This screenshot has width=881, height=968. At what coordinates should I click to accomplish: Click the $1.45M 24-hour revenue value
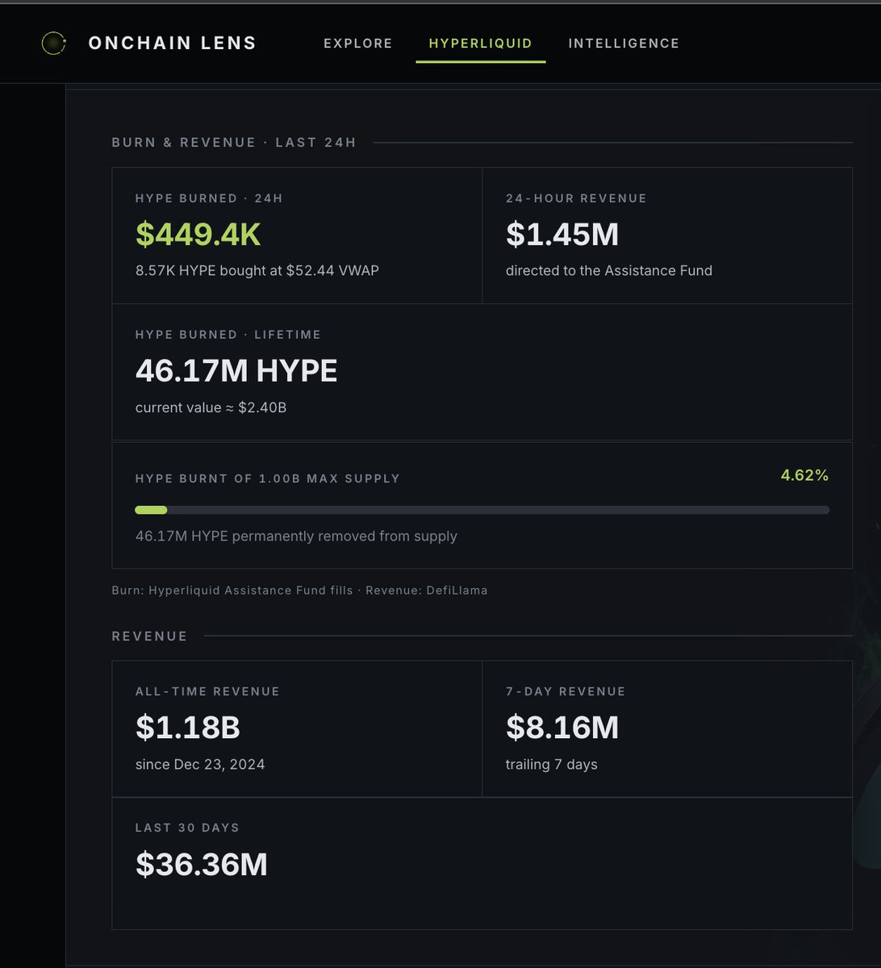tap(562, 235)
